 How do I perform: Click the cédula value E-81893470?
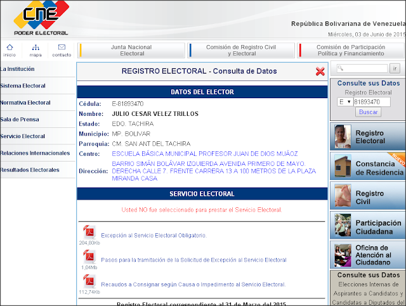click(x=128, y=104)
